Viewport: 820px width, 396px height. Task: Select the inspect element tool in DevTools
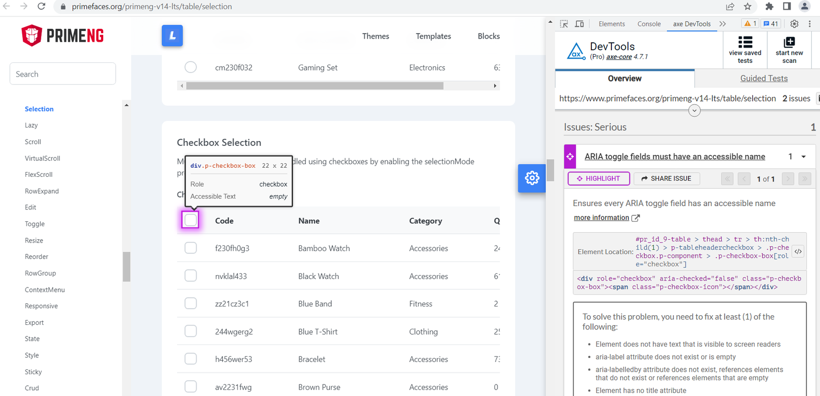point(564,24)
